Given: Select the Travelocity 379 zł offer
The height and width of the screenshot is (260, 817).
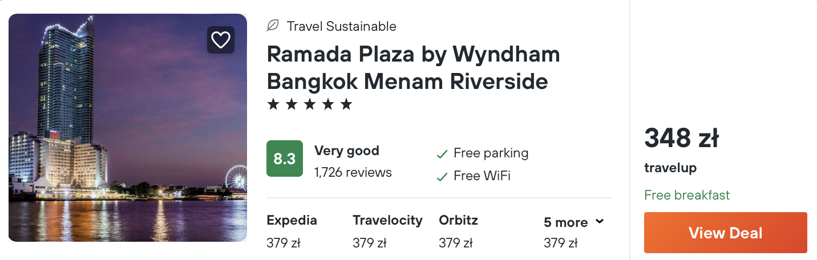Looking at the screenshot, I should tap(387, 231).
